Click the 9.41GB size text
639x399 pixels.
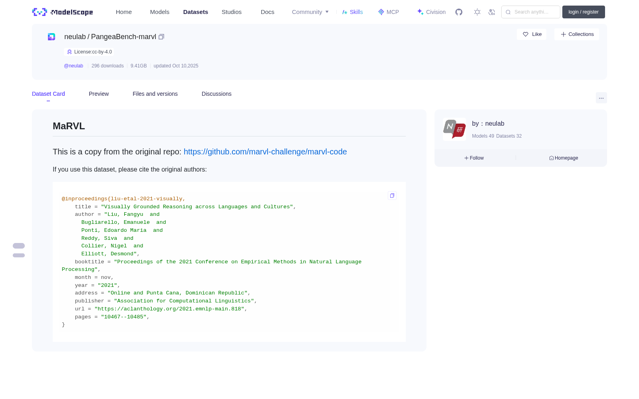pyautogui.click(x=139, y=66)
